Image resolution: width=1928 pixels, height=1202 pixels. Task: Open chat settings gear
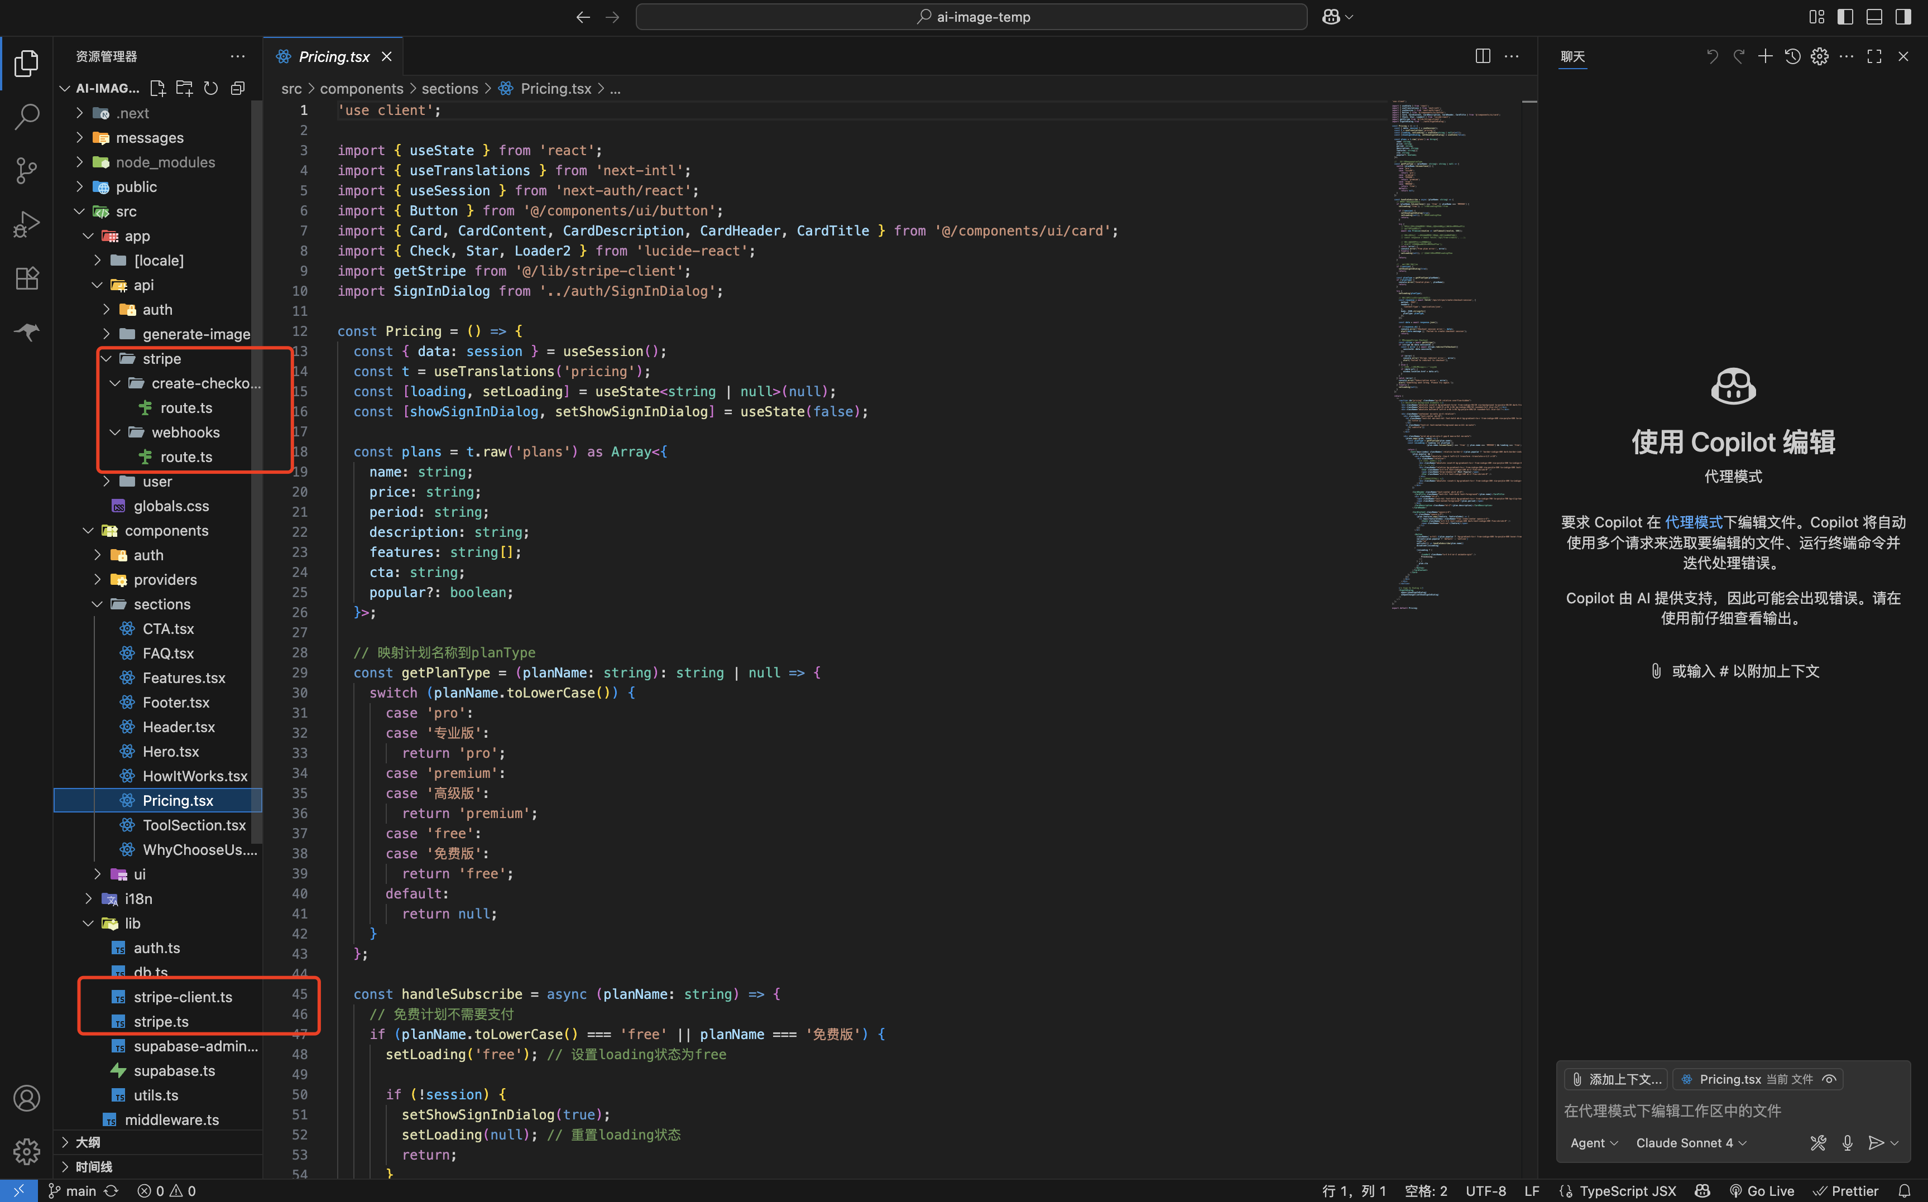coord(1819,56)
